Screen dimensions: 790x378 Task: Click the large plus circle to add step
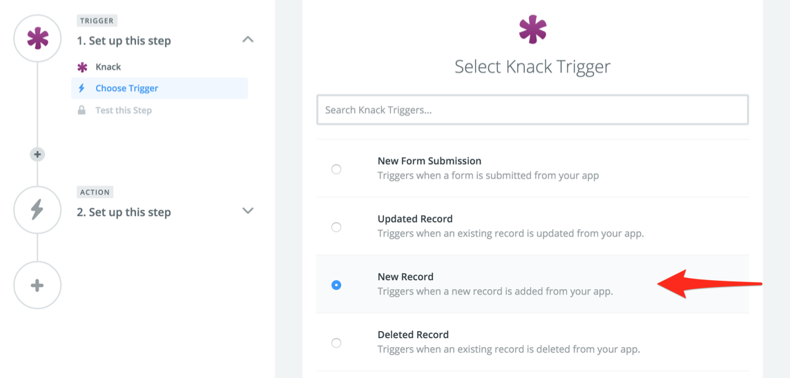[x=37, y=285]
